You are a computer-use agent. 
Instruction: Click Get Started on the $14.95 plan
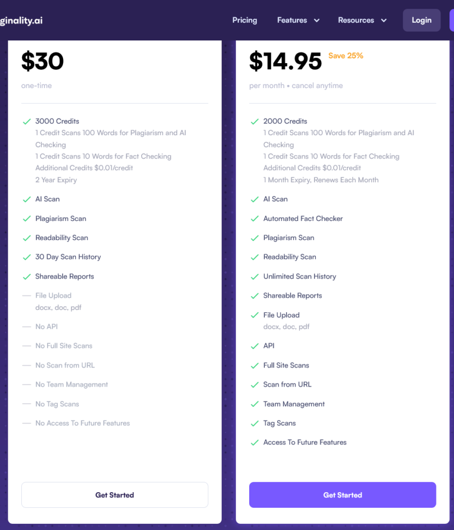(x=342, y=495)
